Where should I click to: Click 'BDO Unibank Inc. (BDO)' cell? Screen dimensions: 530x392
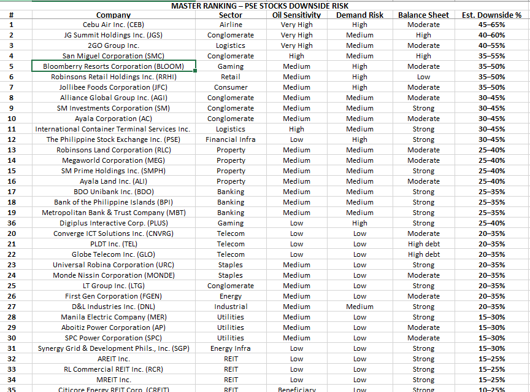[x=113, y=192]
